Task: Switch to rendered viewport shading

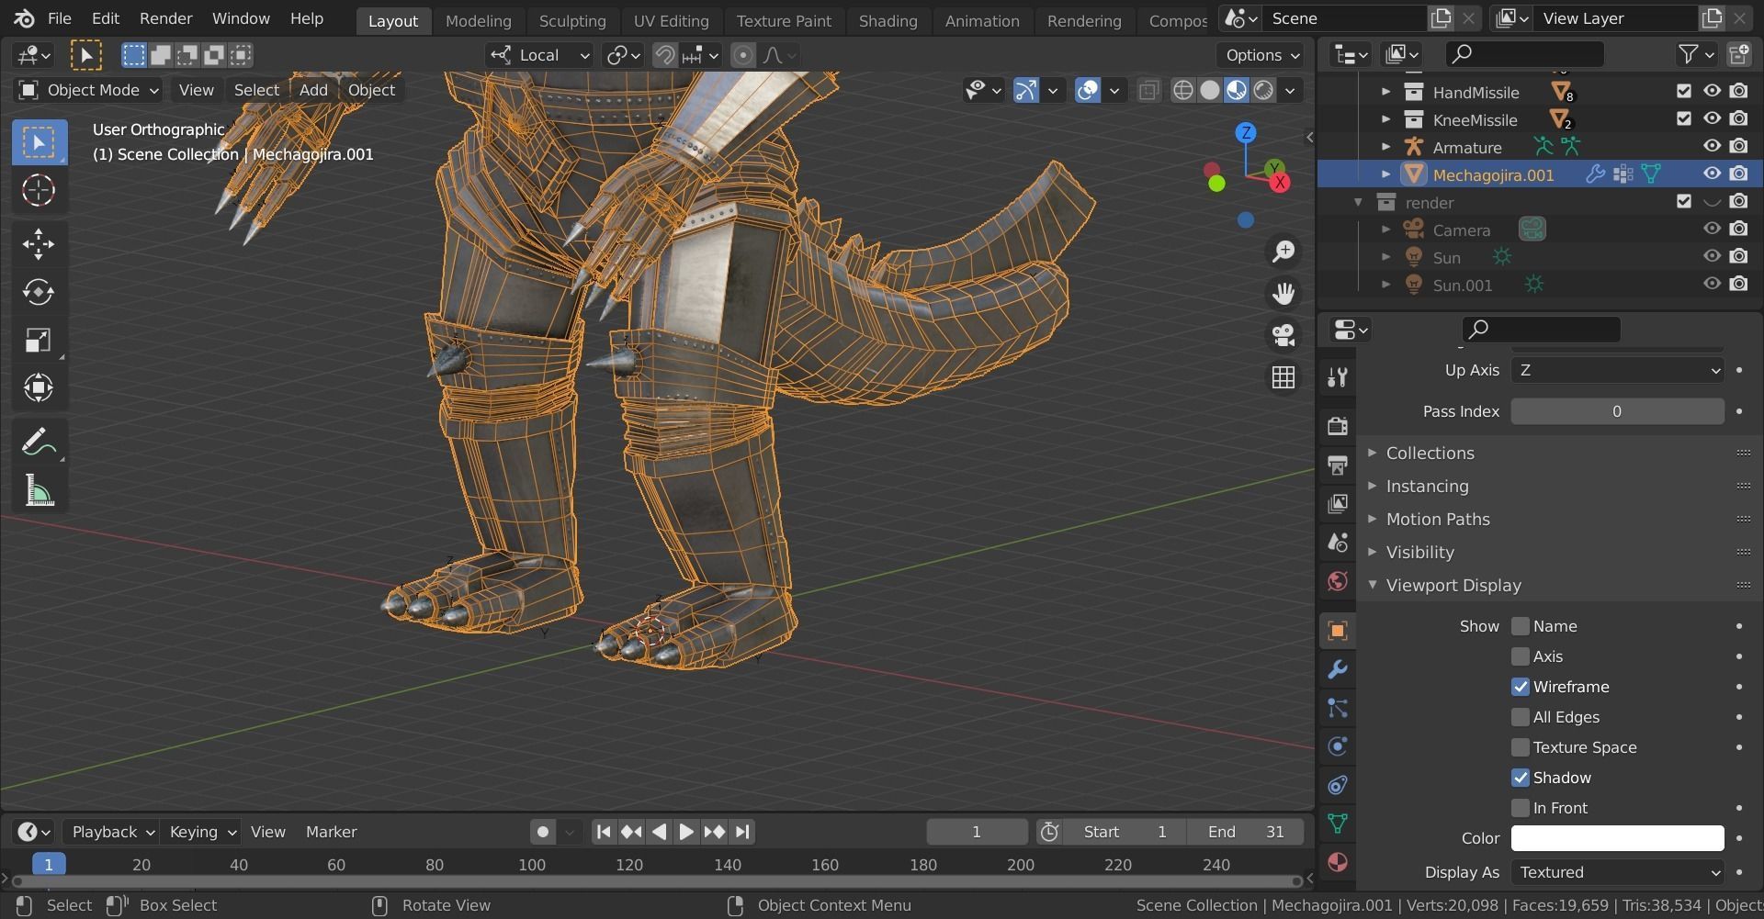Action: 1264,90
